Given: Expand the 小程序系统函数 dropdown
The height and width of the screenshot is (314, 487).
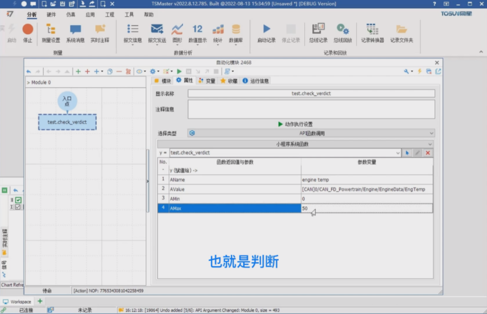Looking at the screenshot, I should 430,144.
